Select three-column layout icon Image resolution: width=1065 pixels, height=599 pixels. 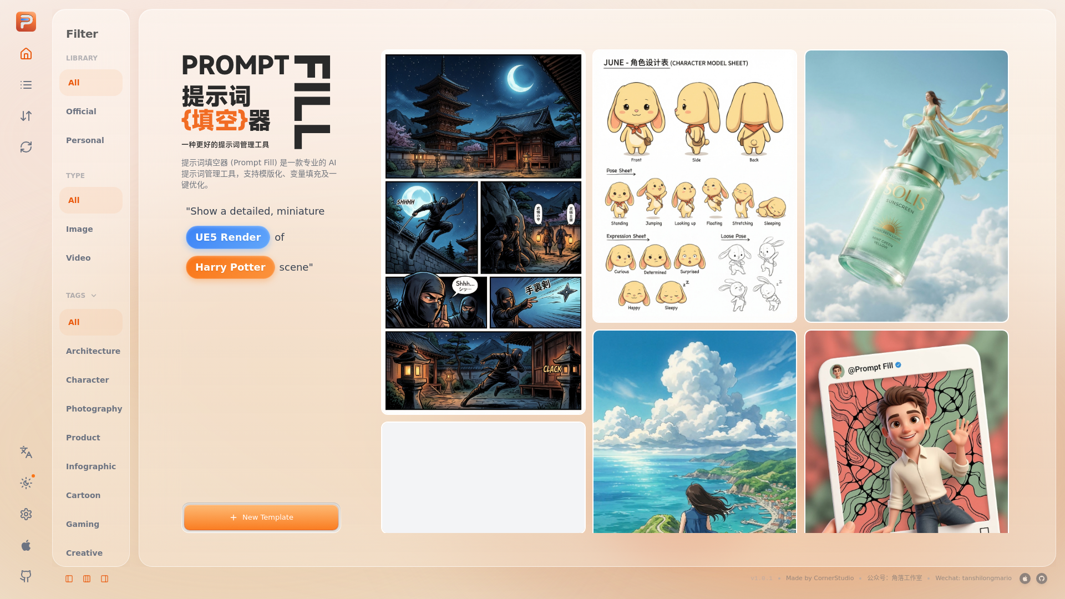coord(87,579)
